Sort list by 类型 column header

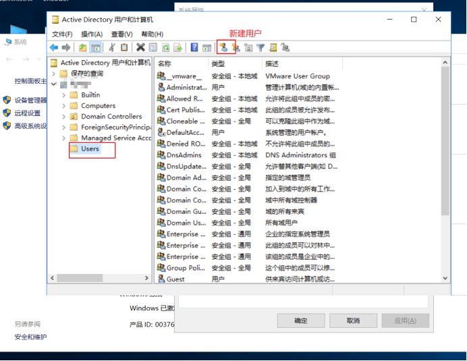coord(235,63)
